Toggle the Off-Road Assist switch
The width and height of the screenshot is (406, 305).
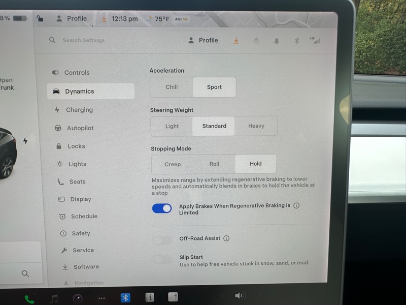162,240
